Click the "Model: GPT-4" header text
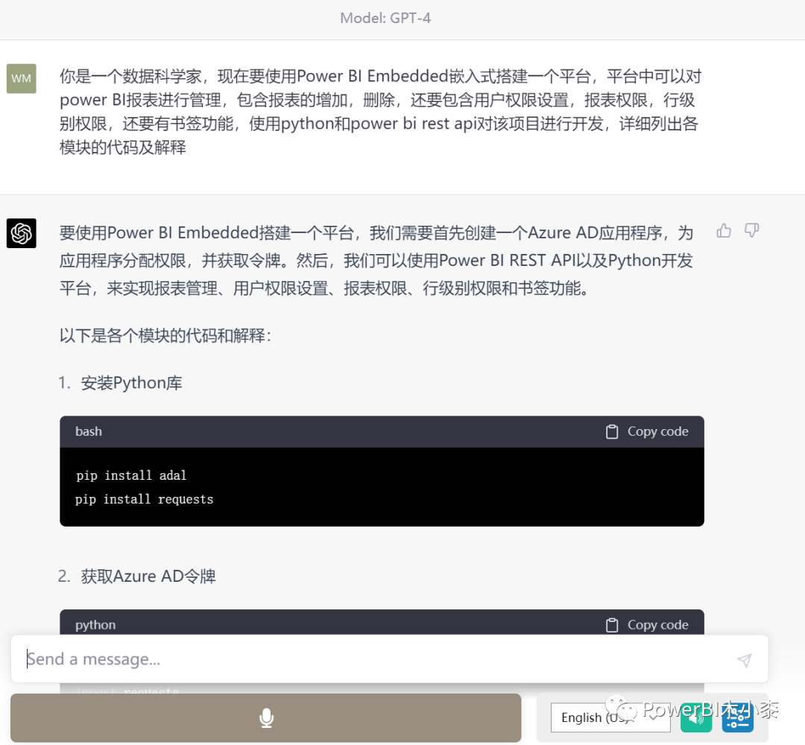This screenshot has height=745, width=805. pyautogui.click(x=385, y=19)
